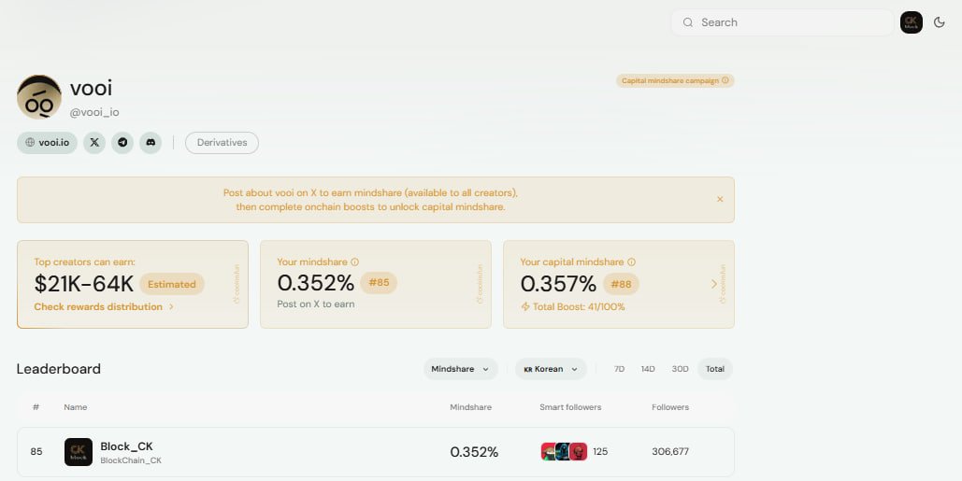Image resolution: width=962 pixels, height=481 pixels.
Task: Open the Korean language dropdown
Action: 551,370
